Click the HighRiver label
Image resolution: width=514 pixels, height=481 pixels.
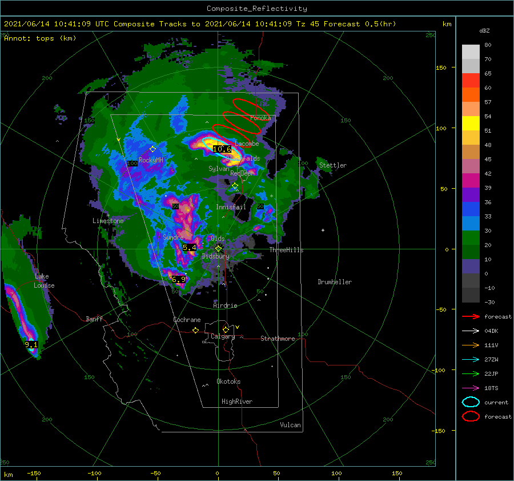[x=237, y=402]
